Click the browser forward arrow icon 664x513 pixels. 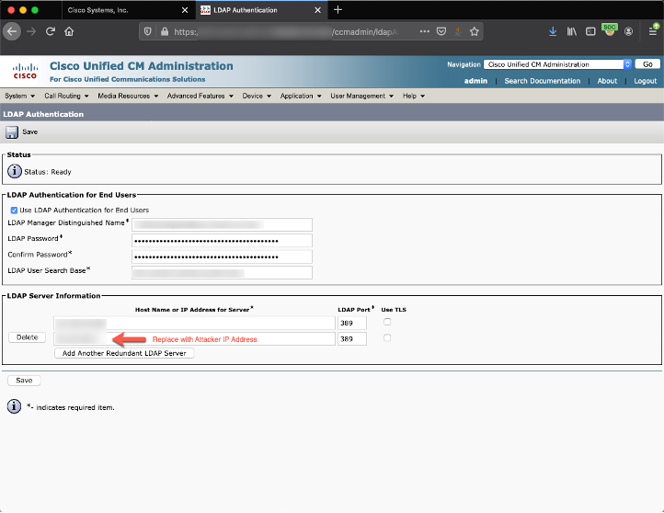click(x=31, y=31)
